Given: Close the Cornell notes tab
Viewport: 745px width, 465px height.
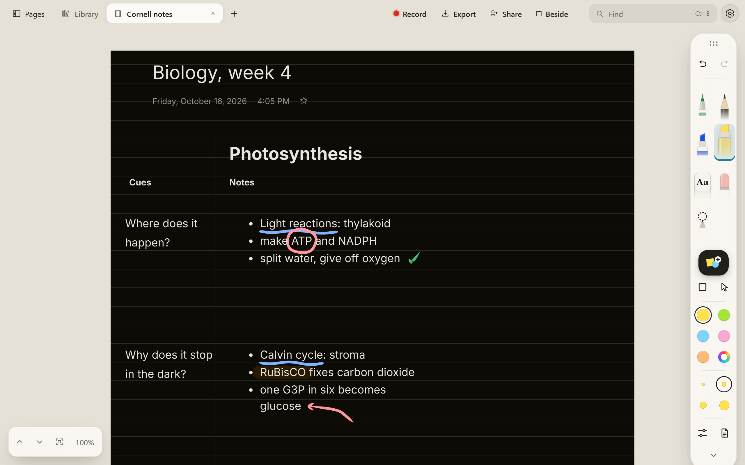Looking at the screenshot, I should pyautogui.click(x=213, y=14).
